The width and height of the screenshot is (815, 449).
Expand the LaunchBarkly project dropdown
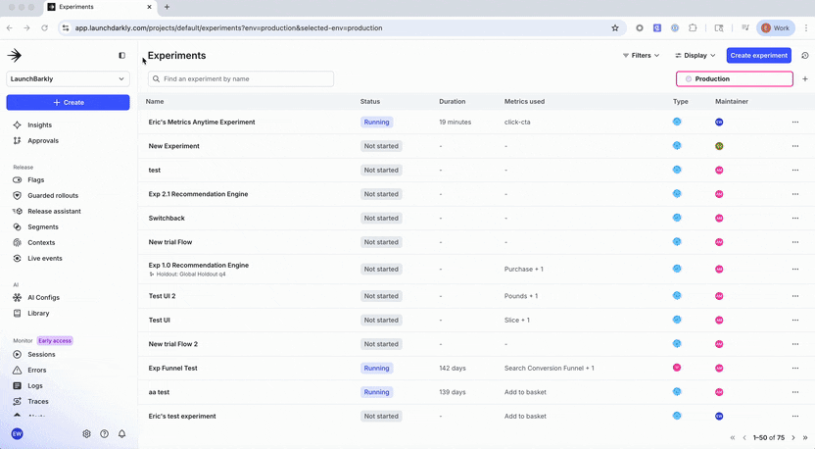(x=68, y=78)
